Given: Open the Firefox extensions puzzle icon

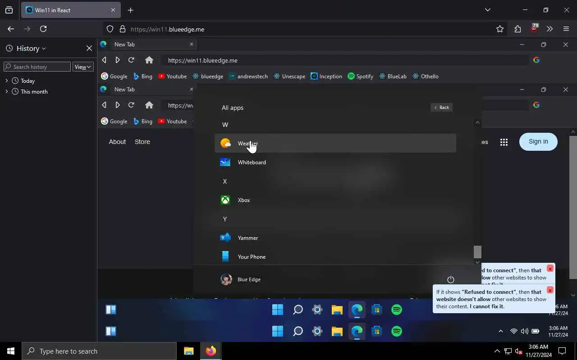Looking at the screenshot, I should [x=517, y=29].
